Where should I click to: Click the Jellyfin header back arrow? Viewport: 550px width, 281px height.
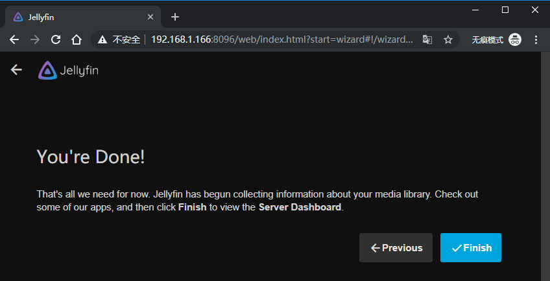16,70
